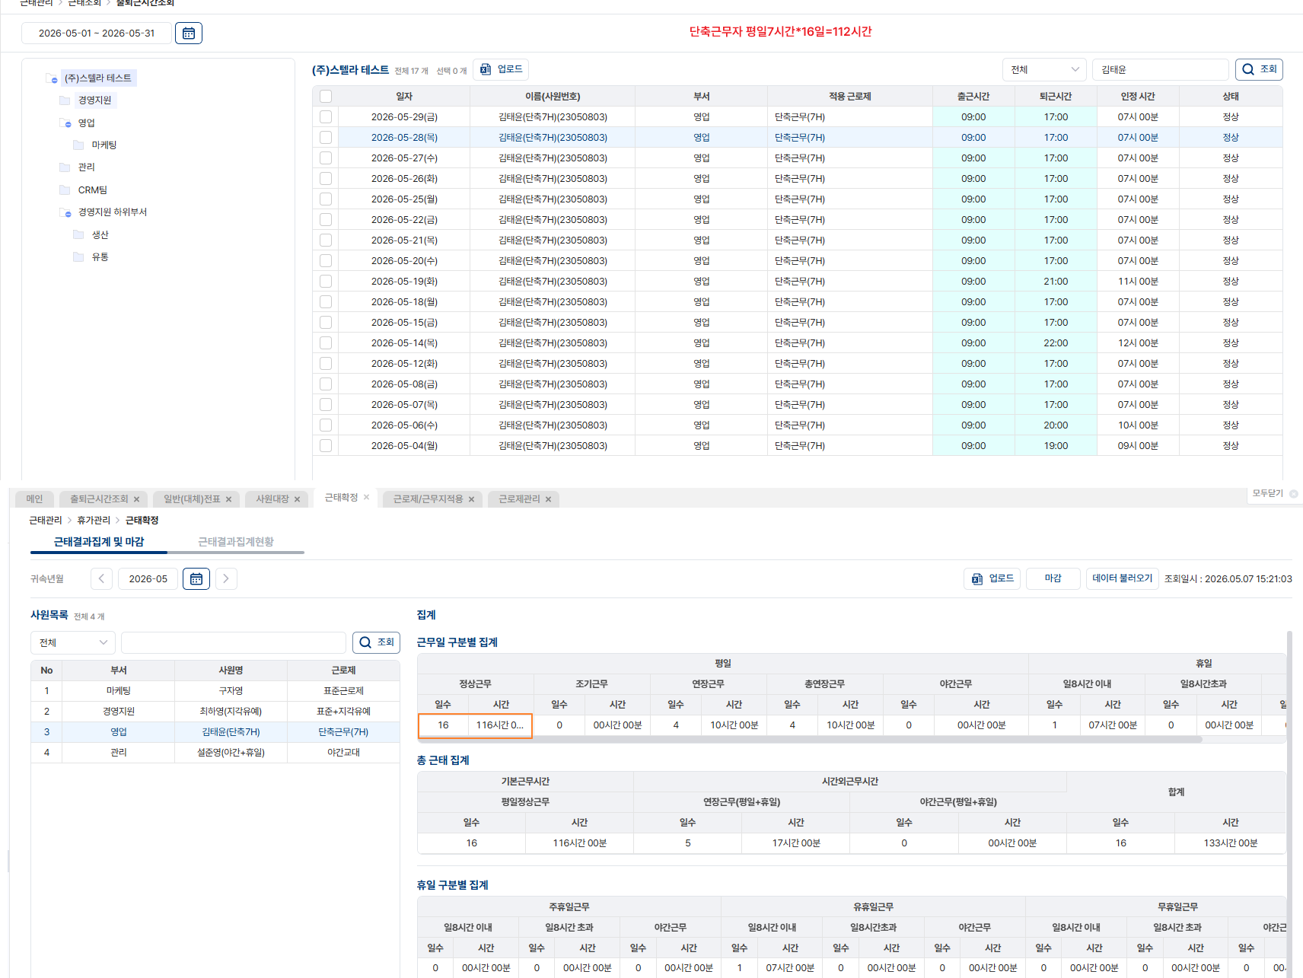Open the 근로제관리 tab
1303x978 pixels.
519,499
